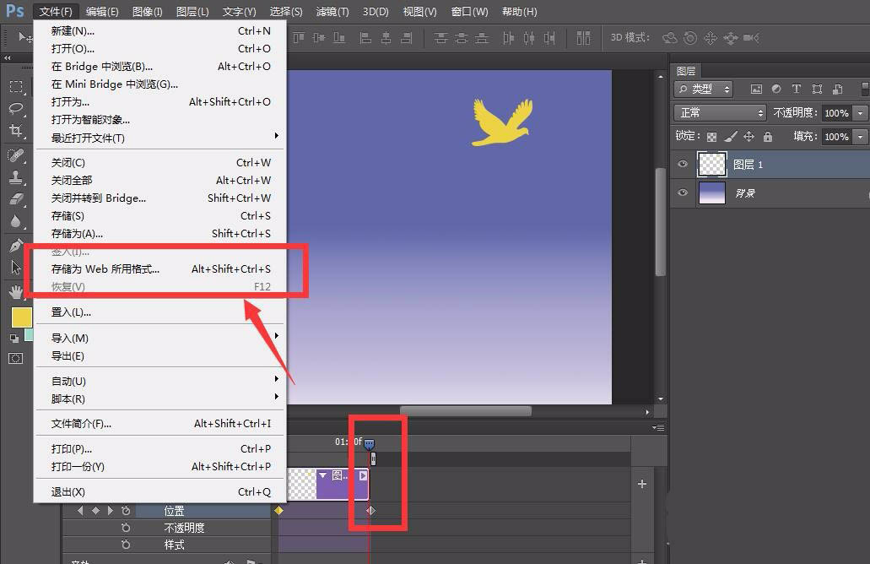This screenshot has width=870, height=564.
Task: Switch to 图层 panel tab
Action: [x=686, y=71]
